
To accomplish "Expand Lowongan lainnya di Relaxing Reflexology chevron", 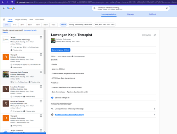I will (x=155, y=109).
